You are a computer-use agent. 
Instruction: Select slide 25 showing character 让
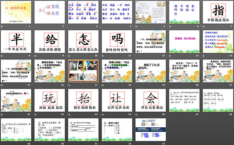coord(117,100)
